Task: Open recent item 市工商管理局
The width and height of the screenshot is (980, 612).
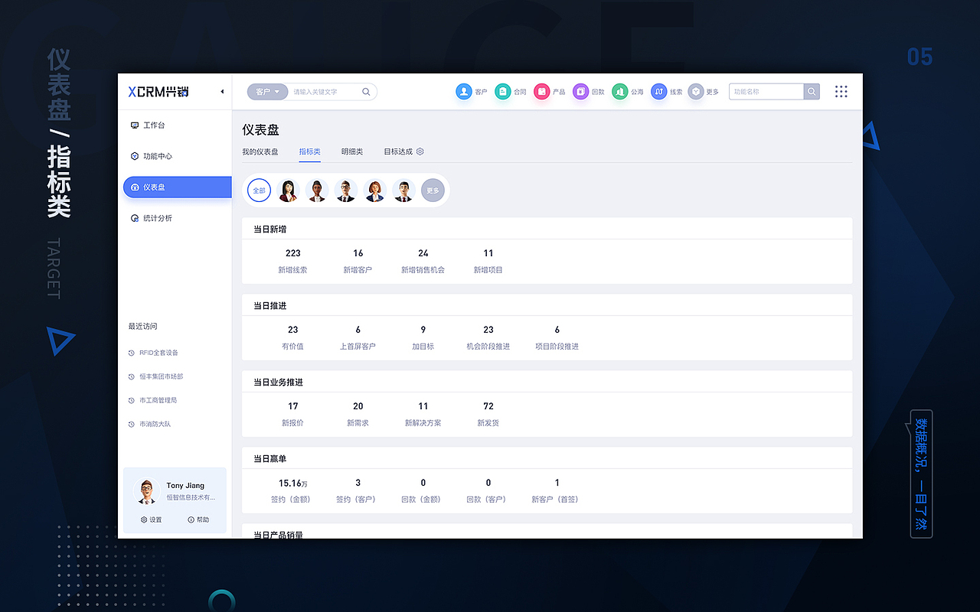Action: pos(152,400)
